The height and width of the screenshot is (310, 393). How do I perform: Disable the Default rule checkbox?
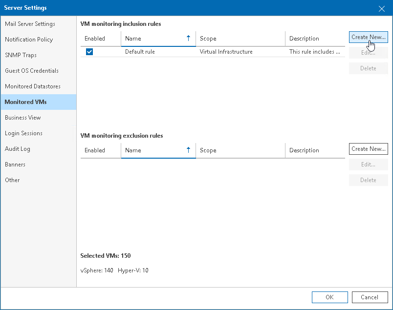coord(89,51)
